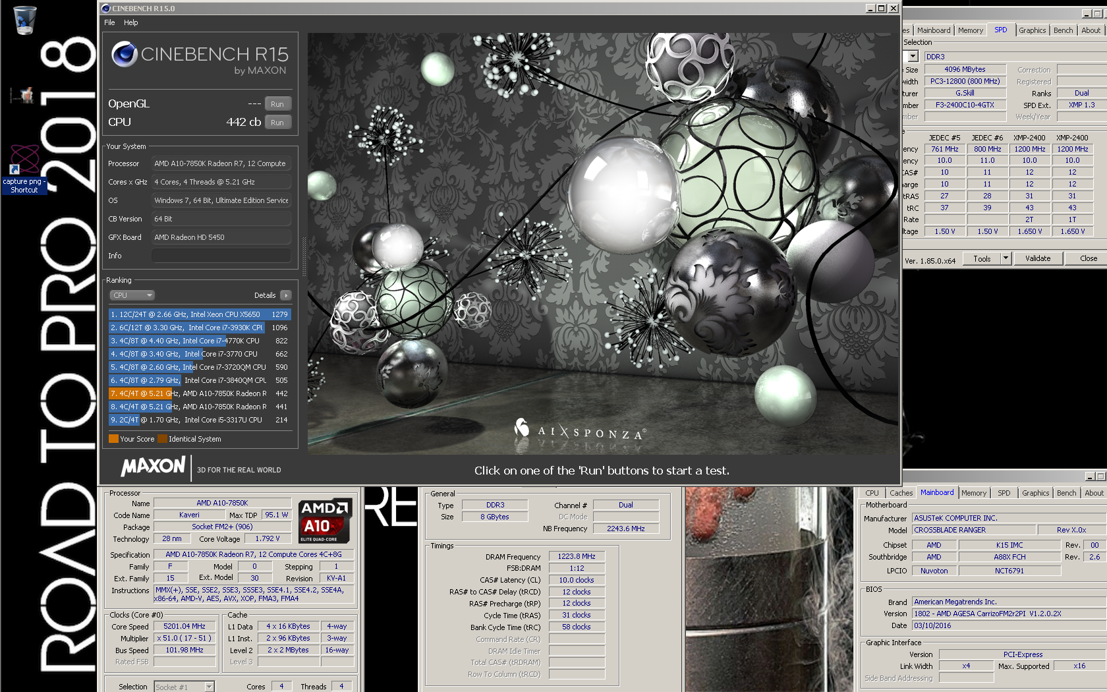Switch to CPU tab in bottom-right CPU-Z window

[872, 493]
